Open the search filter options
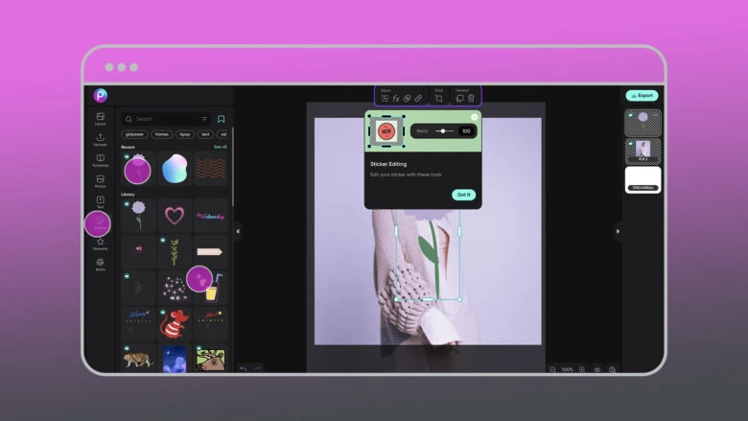748x421 pixels. tap(204, 119)
